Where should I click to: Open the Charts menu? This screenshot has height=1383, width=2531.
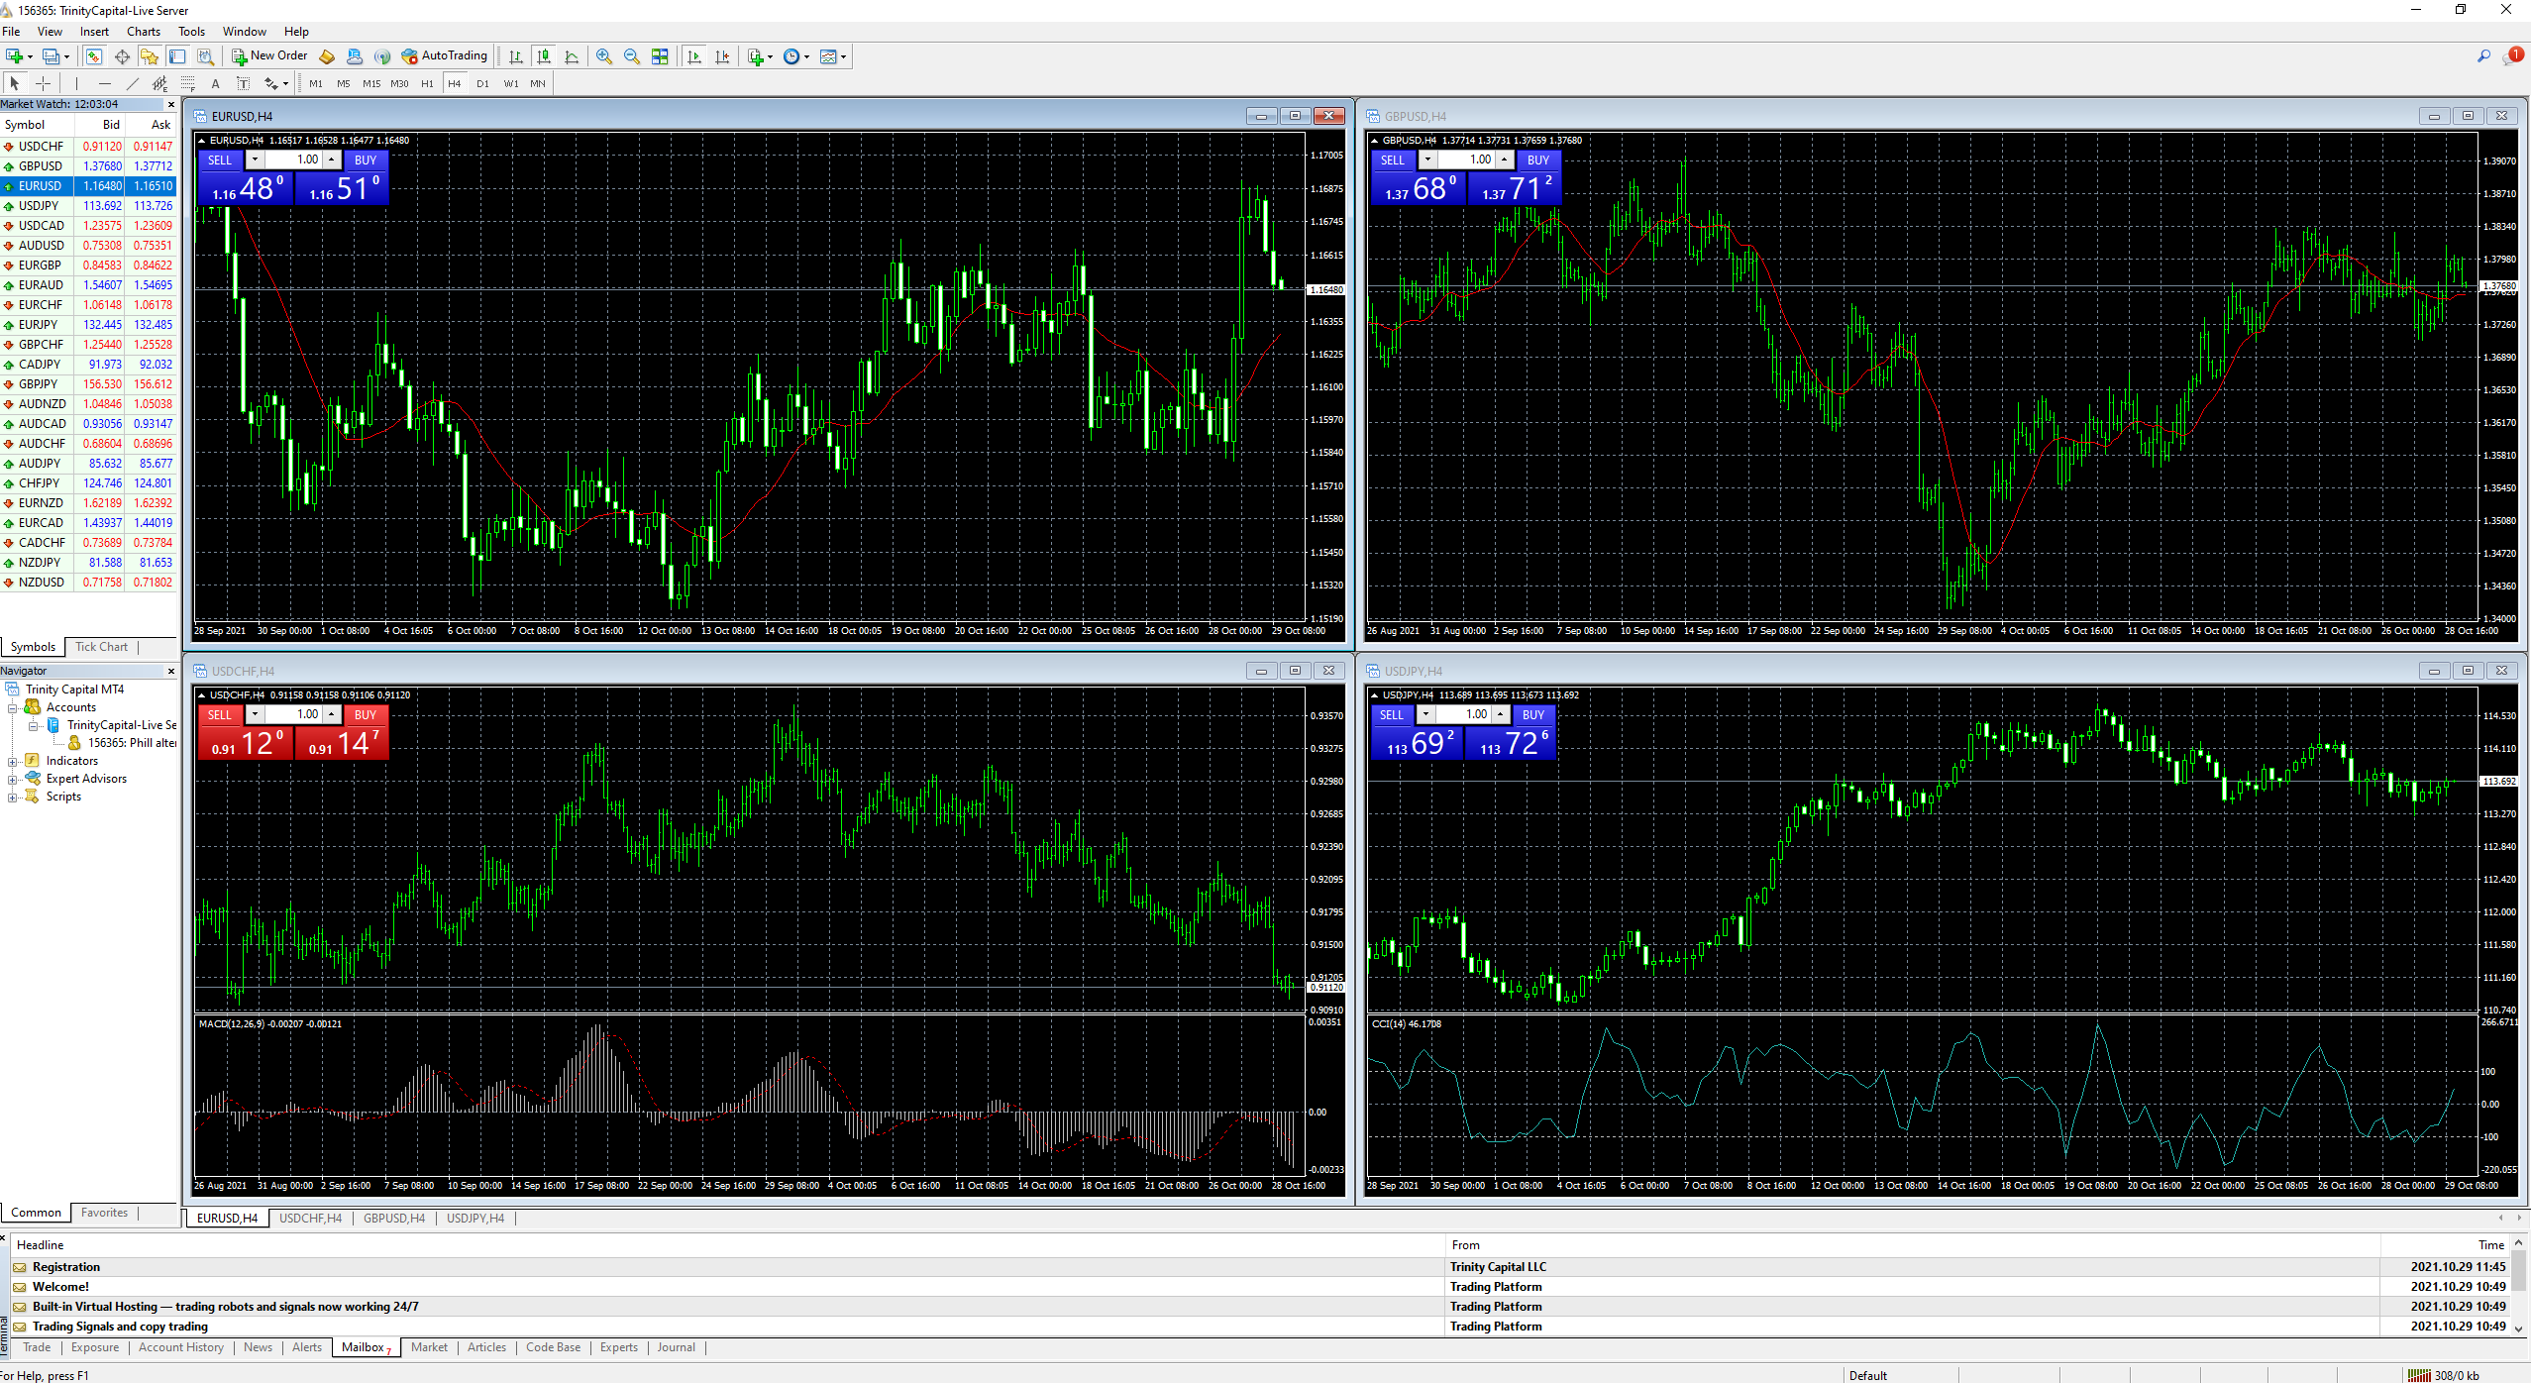(143, 32)
